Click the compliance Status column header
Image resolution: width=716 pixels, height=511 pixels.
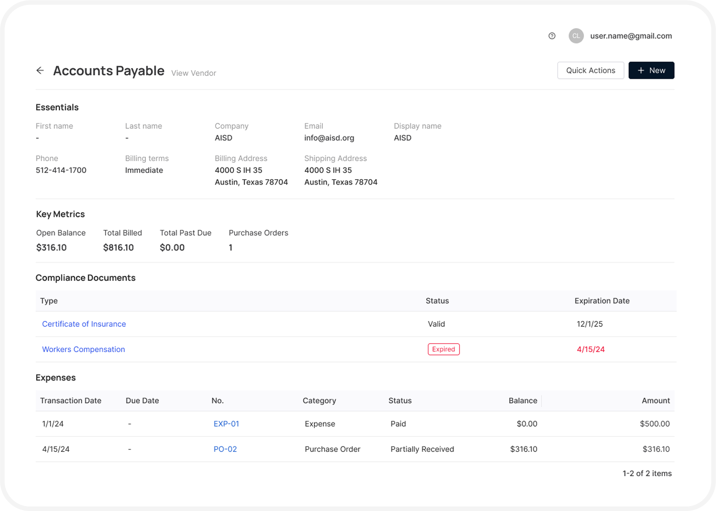[437, 301]
